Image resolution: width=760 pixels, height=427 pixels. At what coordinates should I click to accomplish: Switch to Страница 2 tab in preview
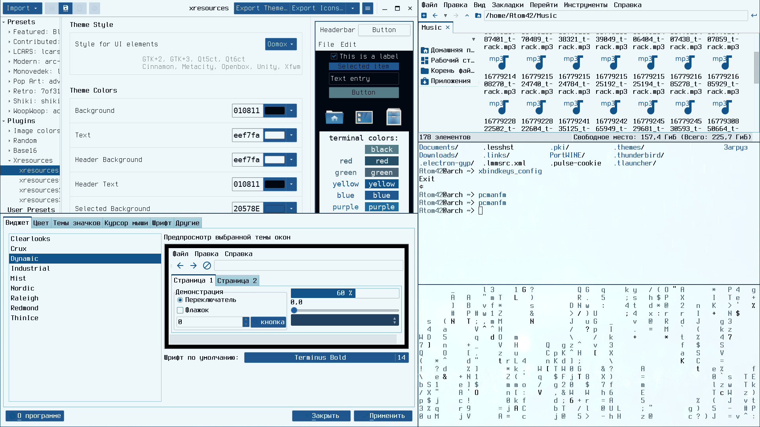click(x=237, y=281)
